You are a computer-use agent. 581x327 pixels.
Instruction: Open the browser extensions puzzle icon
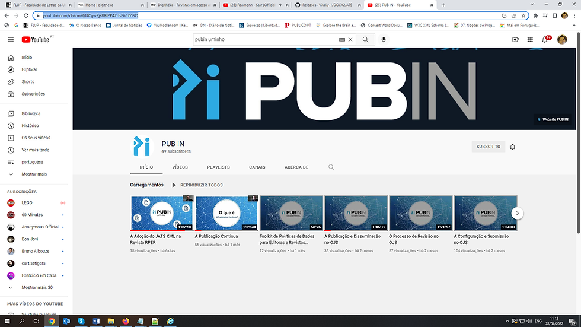535,15
